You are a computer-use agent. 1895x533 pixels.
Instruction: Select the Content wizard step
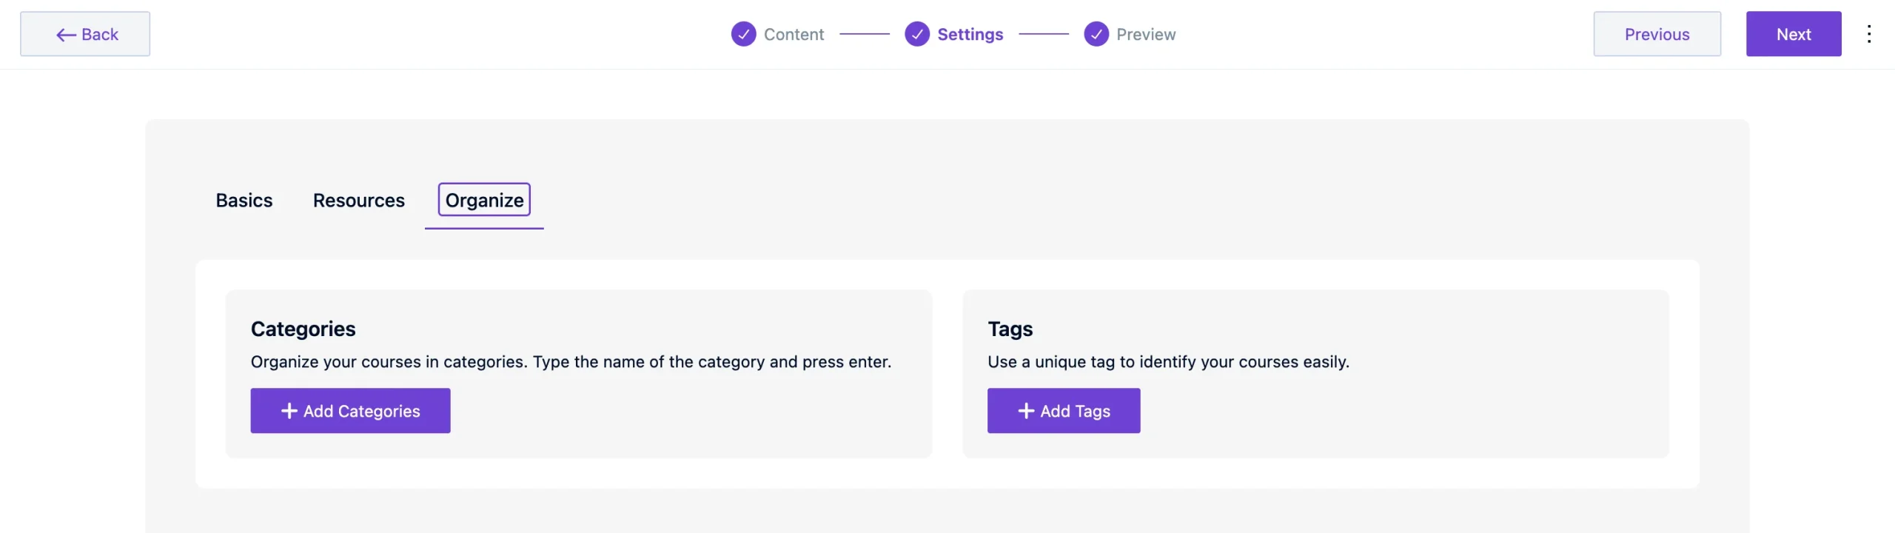pyautogui.click(x=794, y=33)
